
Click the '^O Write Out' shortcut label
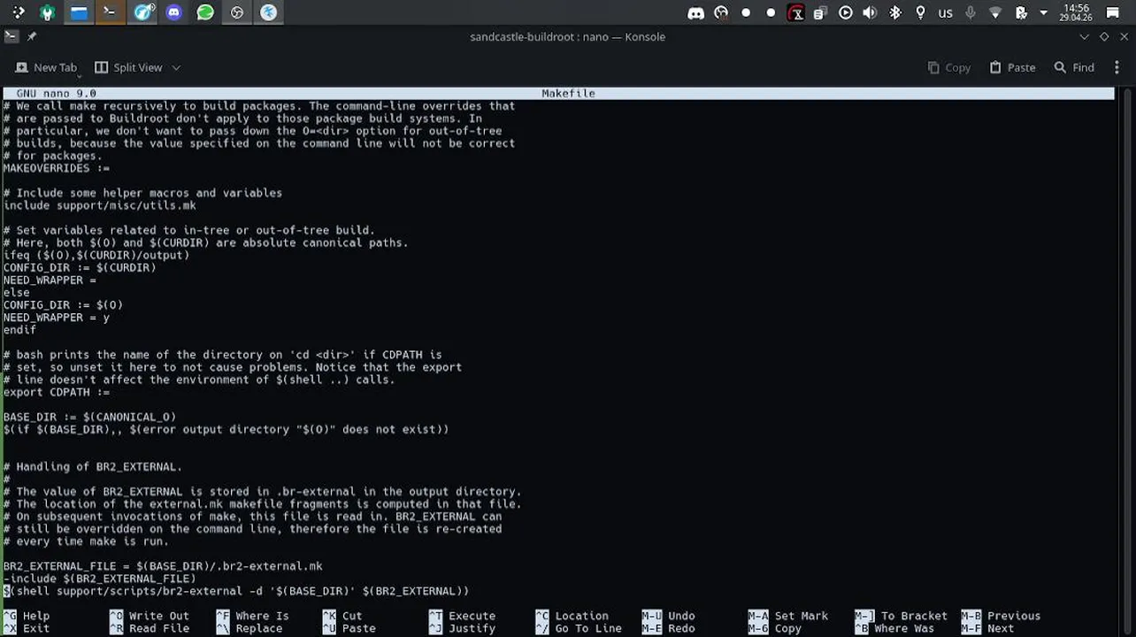pos(150,616)
